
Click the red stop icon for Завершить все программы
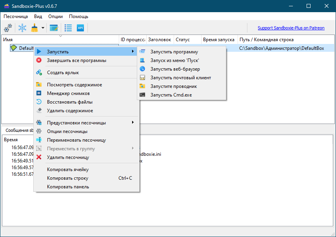[39, 60]
